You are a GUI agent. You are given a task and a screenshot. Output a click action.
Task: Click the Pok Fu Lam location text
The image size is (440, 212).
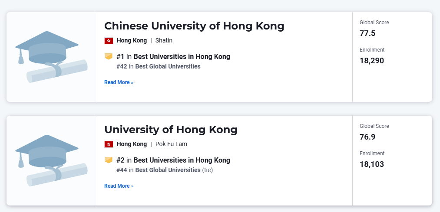point(171,144)
